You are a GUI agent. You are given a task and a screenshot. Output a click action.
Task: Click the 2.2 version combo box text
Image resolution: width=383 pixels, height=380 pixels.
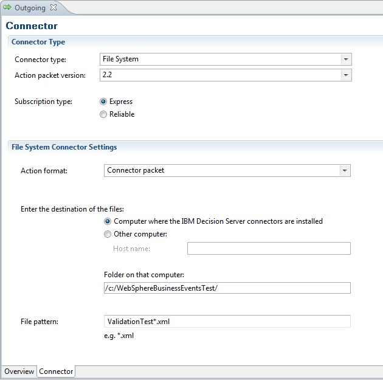pos(107,75)
